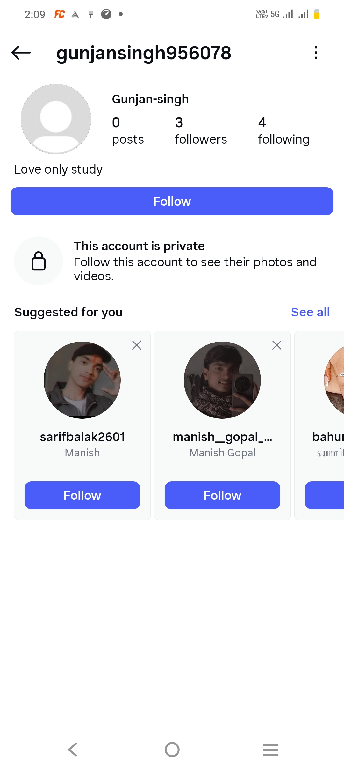Dismiss the sarifbalak2601 suggestion card
344x768 pixels.
[x=137, y=345]
